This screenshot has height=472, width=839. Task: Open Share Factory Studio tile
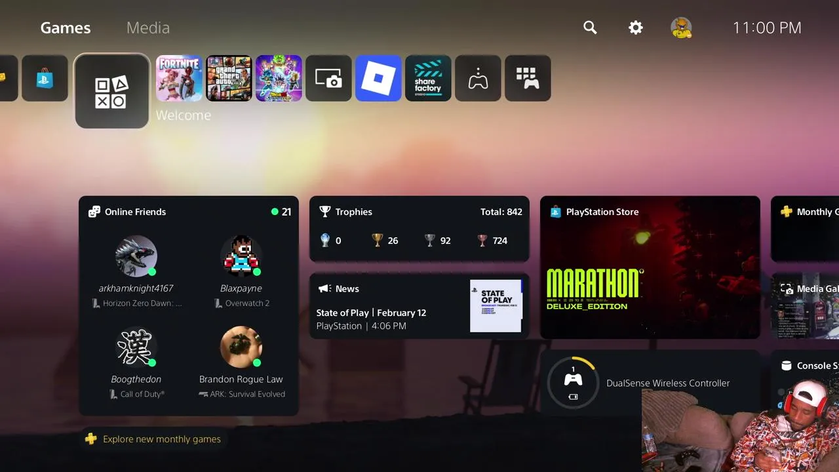point(428,78)
